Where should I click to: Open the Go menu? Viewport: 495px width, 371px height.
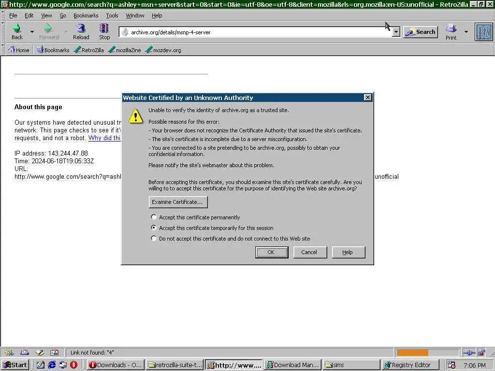tap(62, 15)
